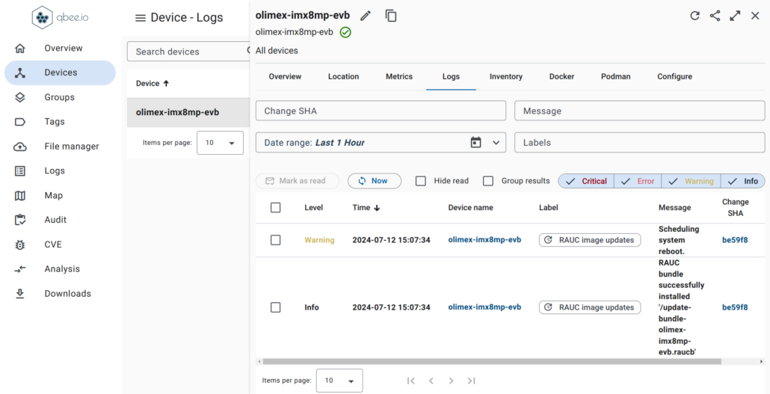Image resolution: width=770 pixels, height=394 pixels.
Task: Edit device name with pencil icon
Action: point(365,16)
